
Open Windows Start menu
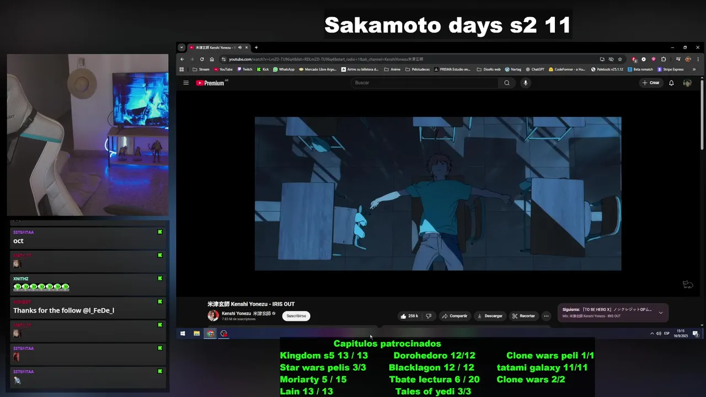(x=183, y=333)
